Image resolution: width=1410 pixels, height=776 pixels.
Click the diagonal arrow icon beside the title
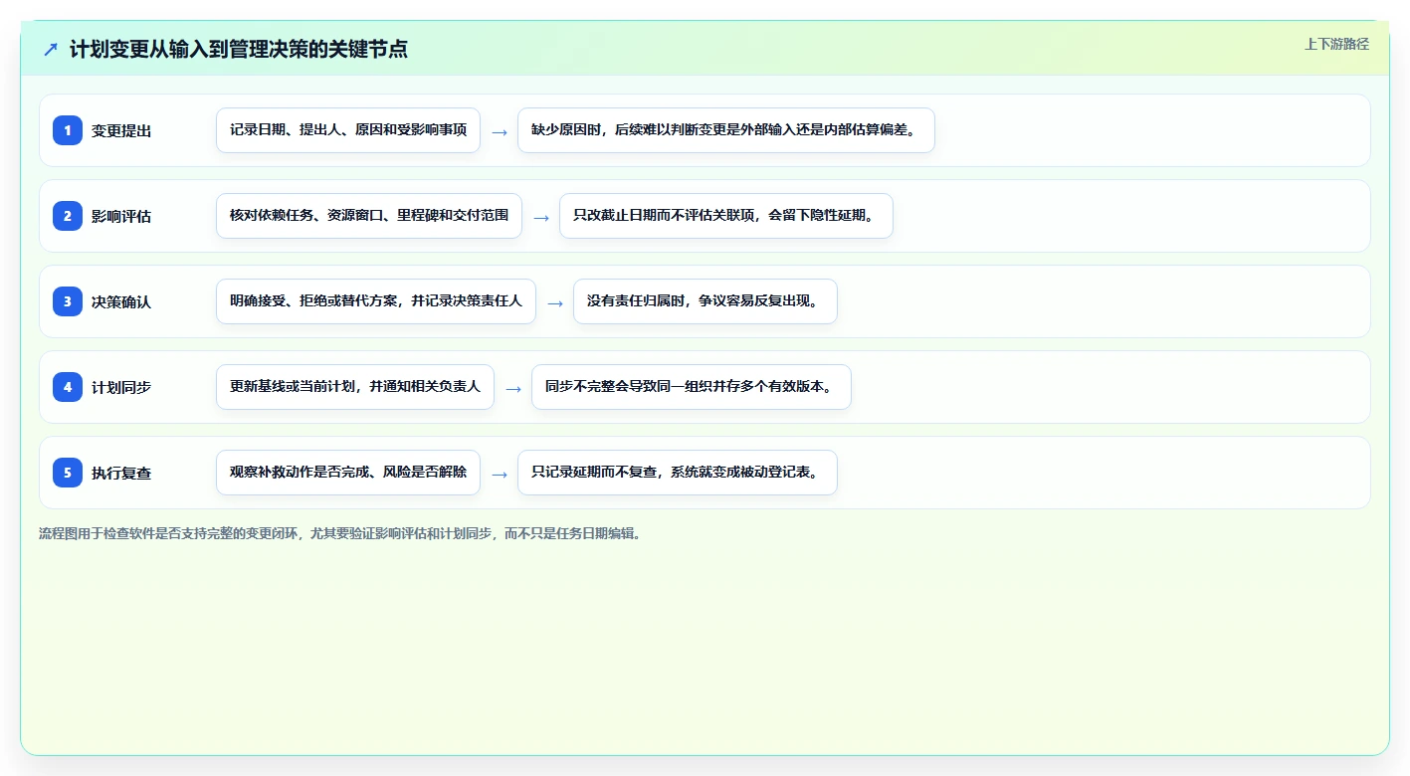click(x=50, y=49)
